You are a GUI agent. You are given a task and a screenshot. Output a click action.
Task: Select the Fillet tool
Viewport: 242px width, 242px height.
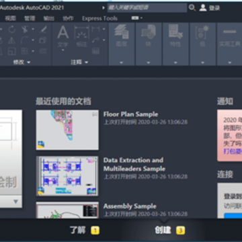click(24, 40)
